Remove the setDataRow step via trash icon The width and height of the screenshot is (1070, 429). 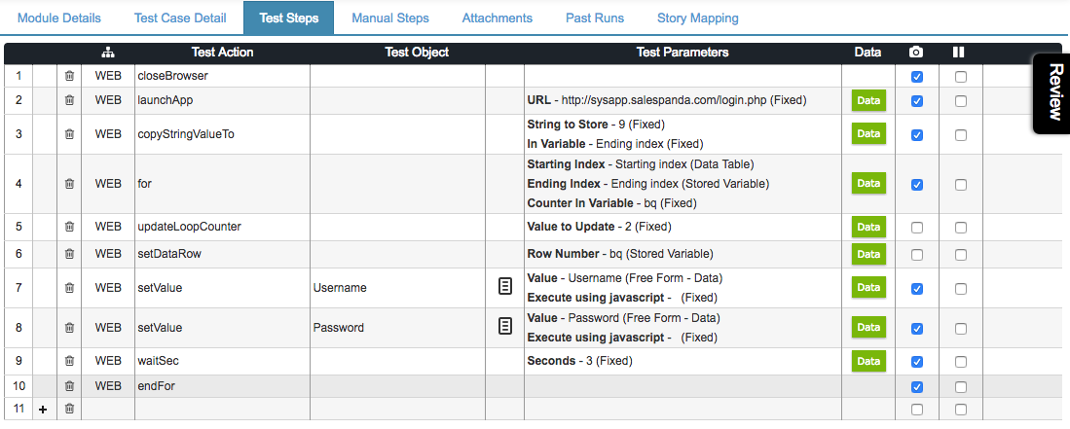(x=69, y=254)
